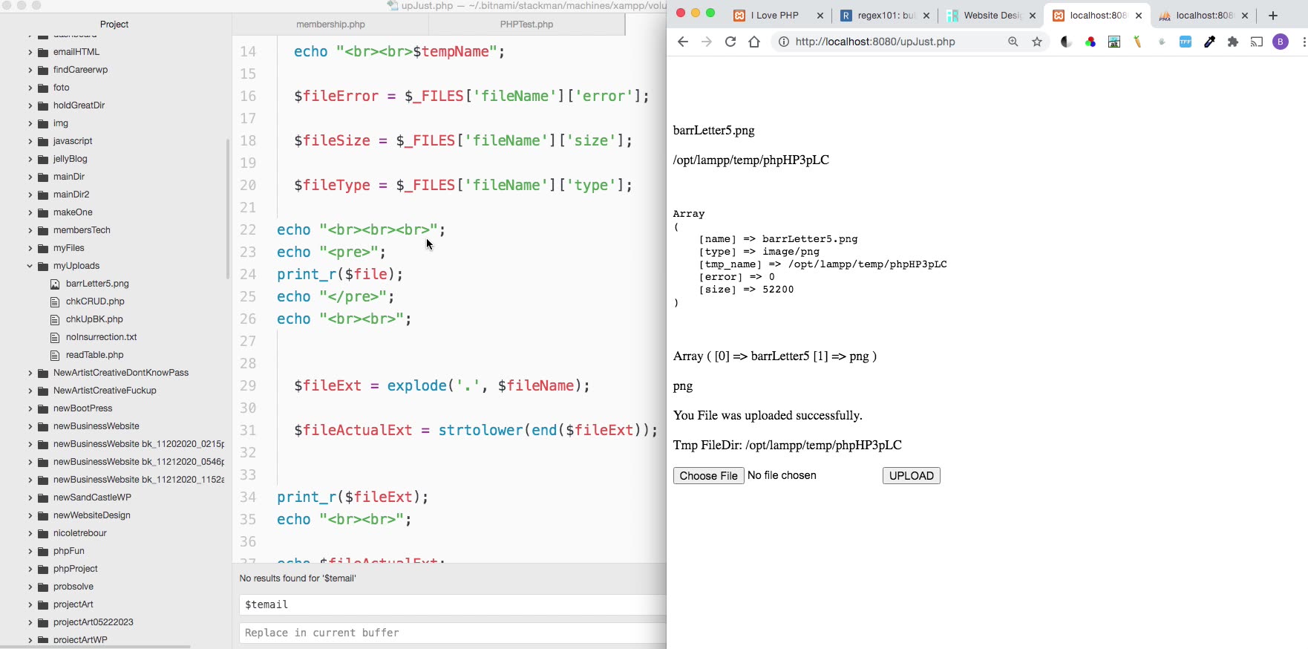Click the image alt-text extension icon
The image size is (1308, 649).
[1114, 42]
